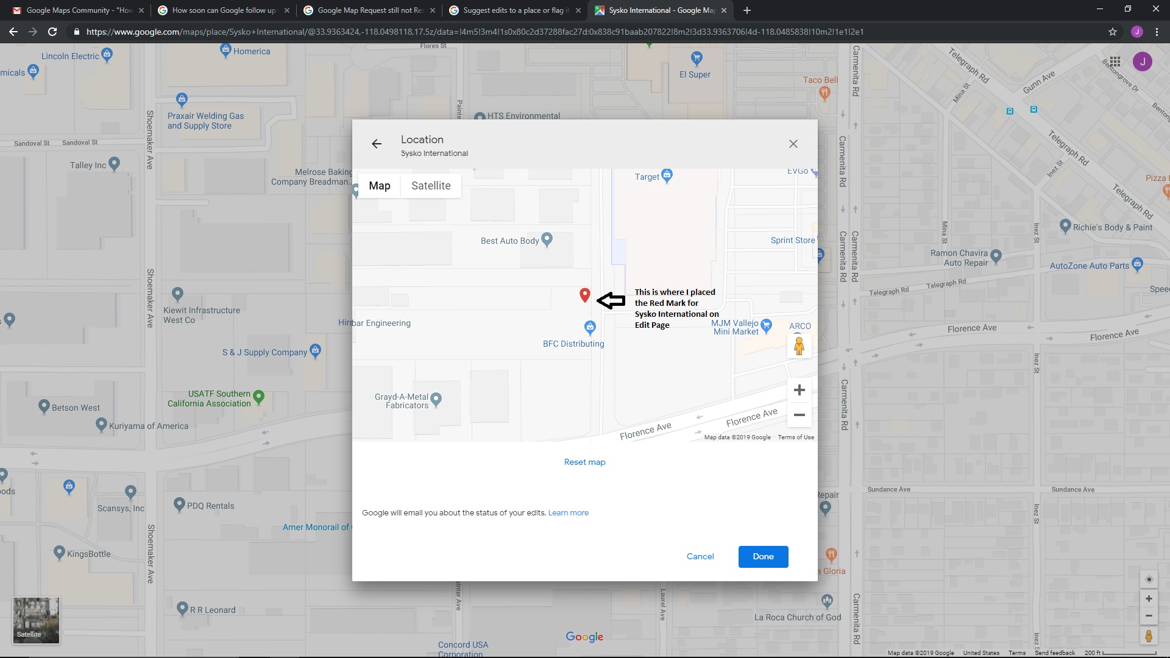Screen dimensions: 1170x658
Task: Close the Location dialog with X
Action: (x=793, y=144)
